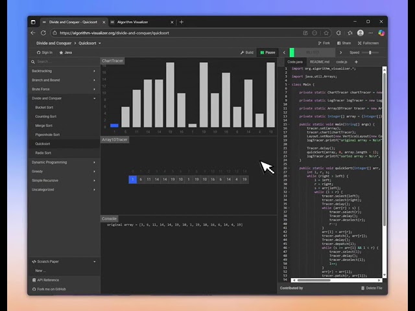Open the Copilot icon in browser toolbar
415x311 pixels.
tap(381, 33)
